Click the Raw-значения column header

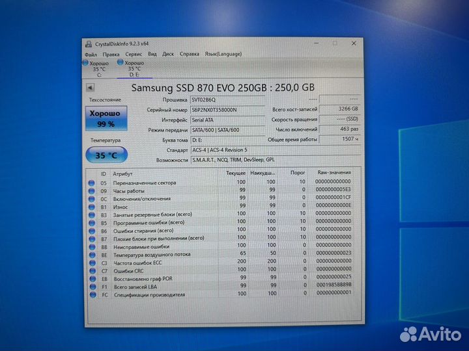tap(334, 172)
